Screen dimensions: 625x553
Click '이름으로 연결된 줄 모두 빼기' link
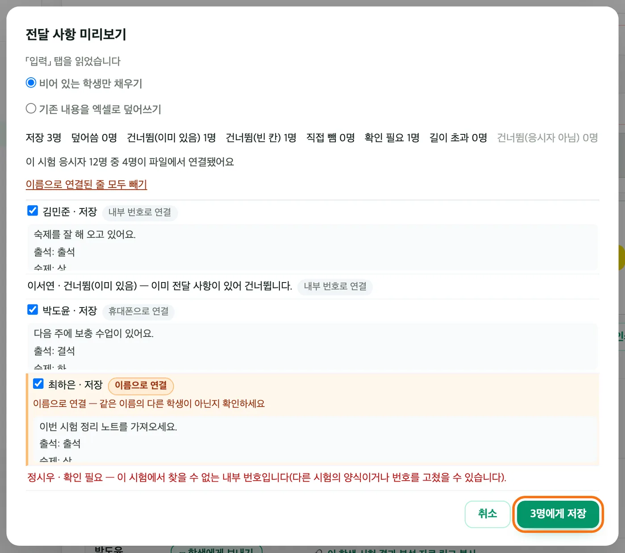[86, 184]
